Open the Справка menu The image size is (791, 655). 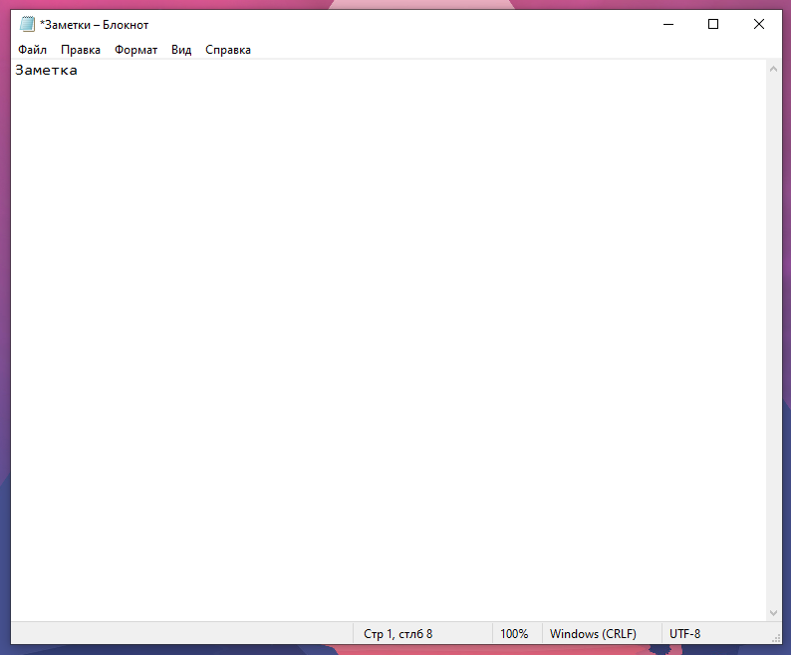coord(228,50)
